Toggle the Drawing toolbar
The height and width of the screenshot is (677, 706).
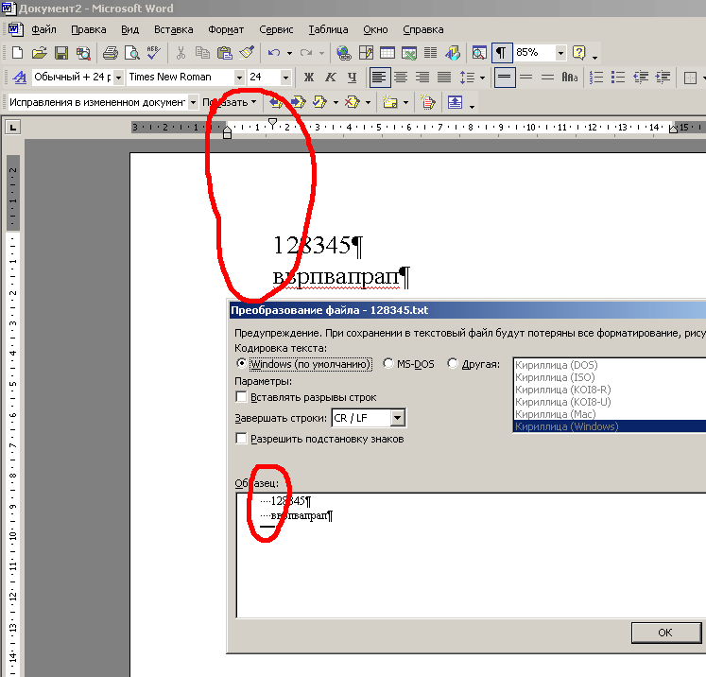click(x=453, y=53)
